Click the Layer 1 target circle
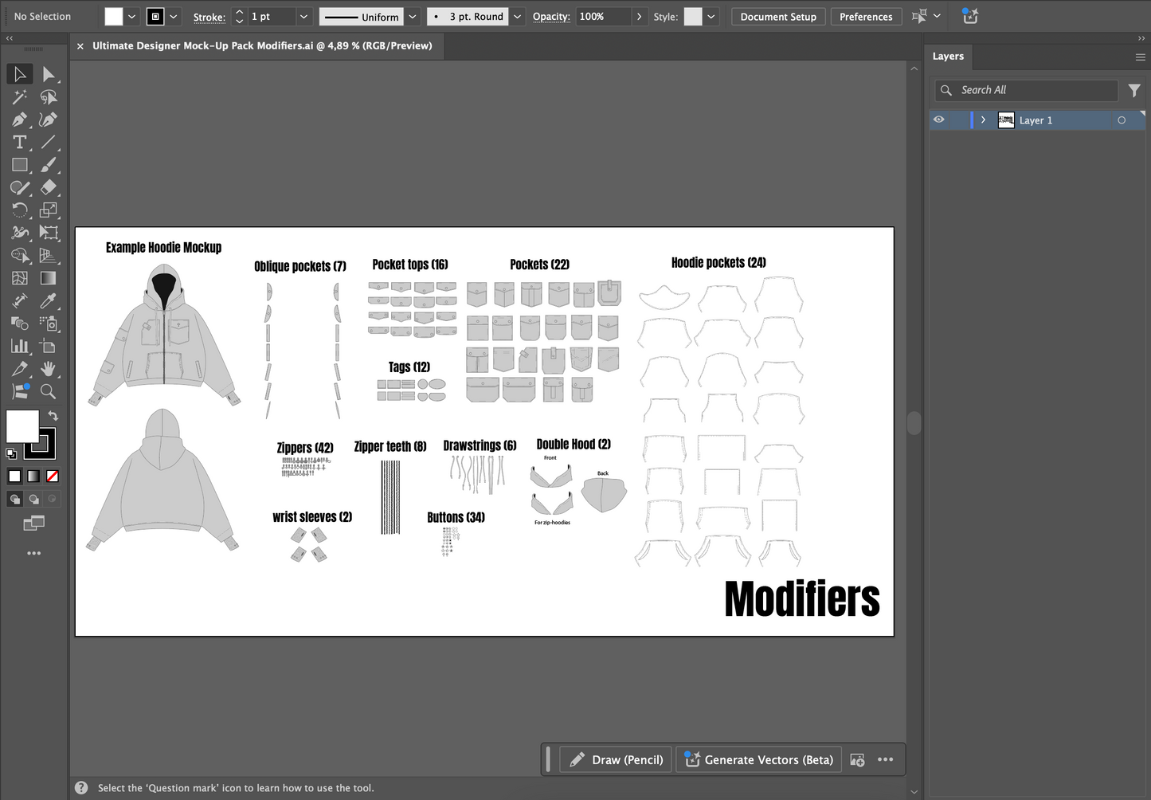This screenshot has width=1151, height=800. pyautogui.click(x=1122, y=120)
